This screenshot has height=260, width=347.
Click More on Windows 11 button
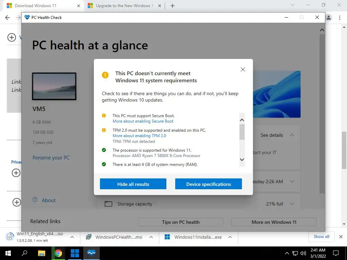pos(274,222)
